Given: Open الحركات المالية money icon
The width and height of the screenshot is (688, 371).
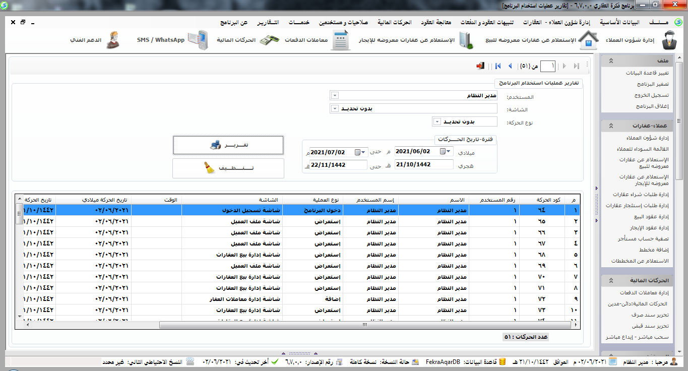Looking at the screenshot, I should coord(270,40).
